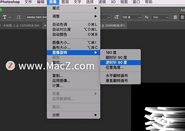The width and height of the screenshot is (185, 131).
Task: Open the Photoshop application menu
Action: pos(10,2)
